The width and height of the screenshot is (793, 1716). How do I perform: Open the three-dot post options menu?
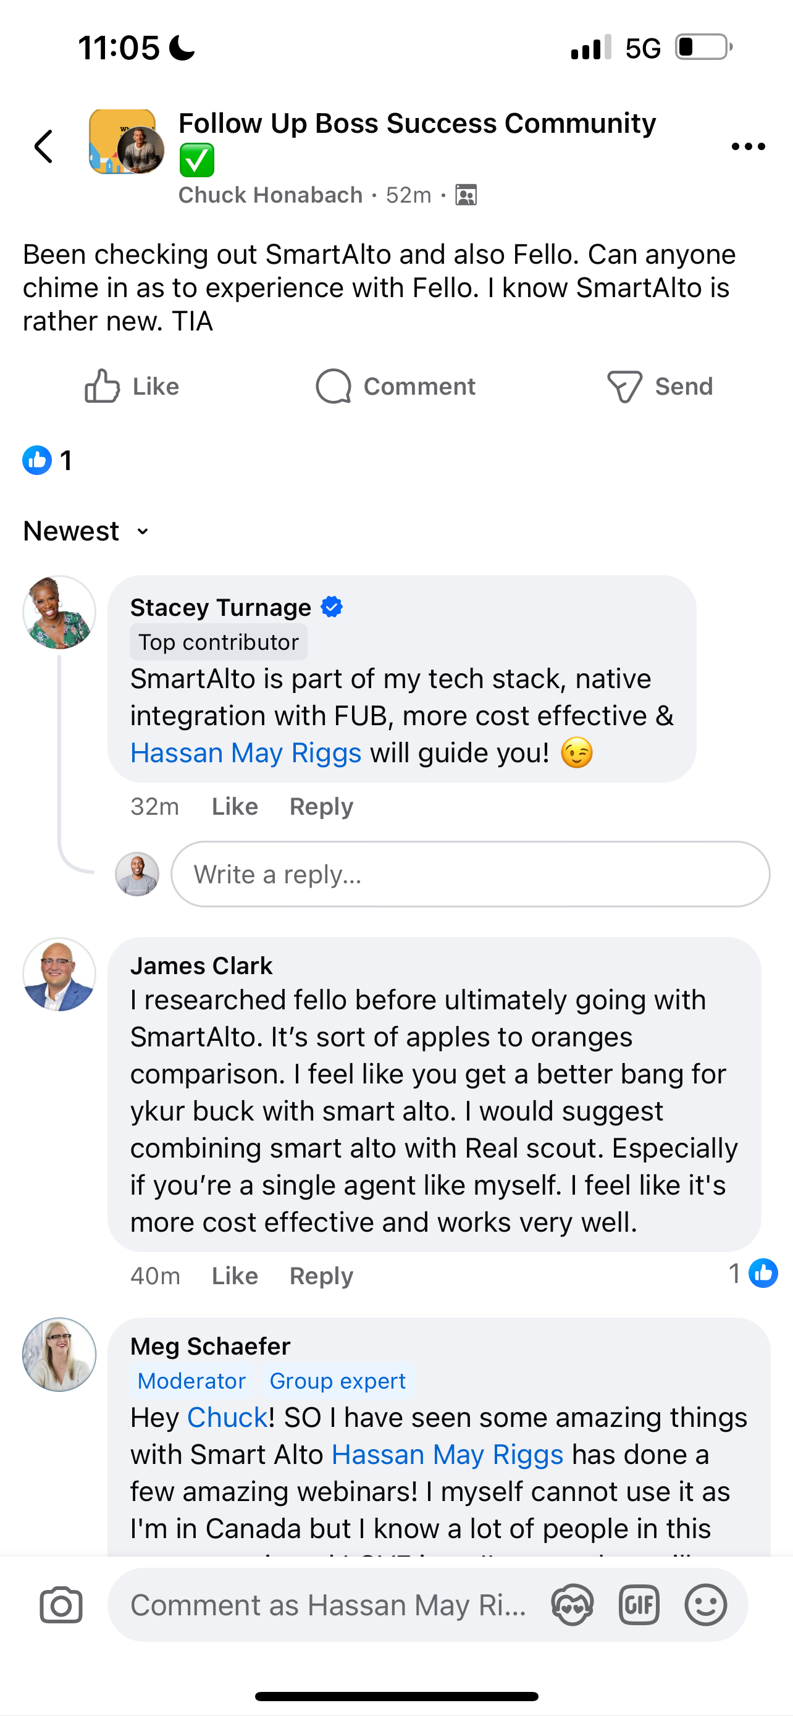click(x=748, y=146)
